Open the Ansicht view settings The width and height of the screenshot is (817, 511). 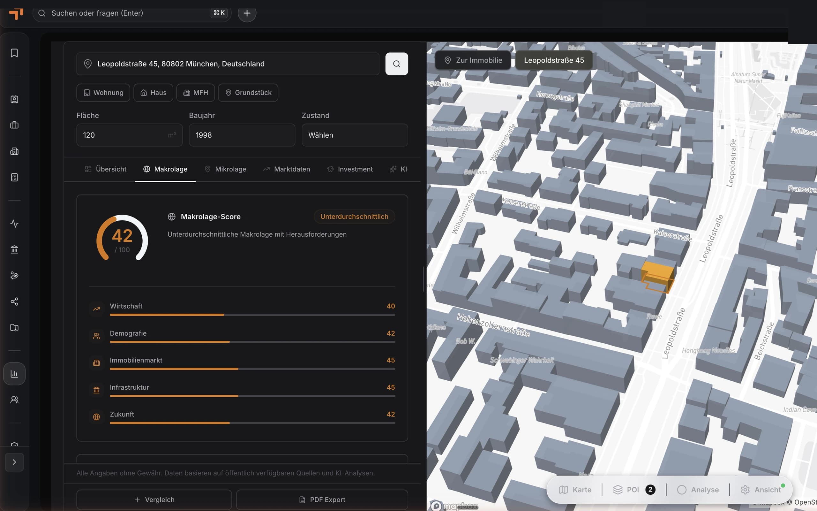click(x=761, y=490)
